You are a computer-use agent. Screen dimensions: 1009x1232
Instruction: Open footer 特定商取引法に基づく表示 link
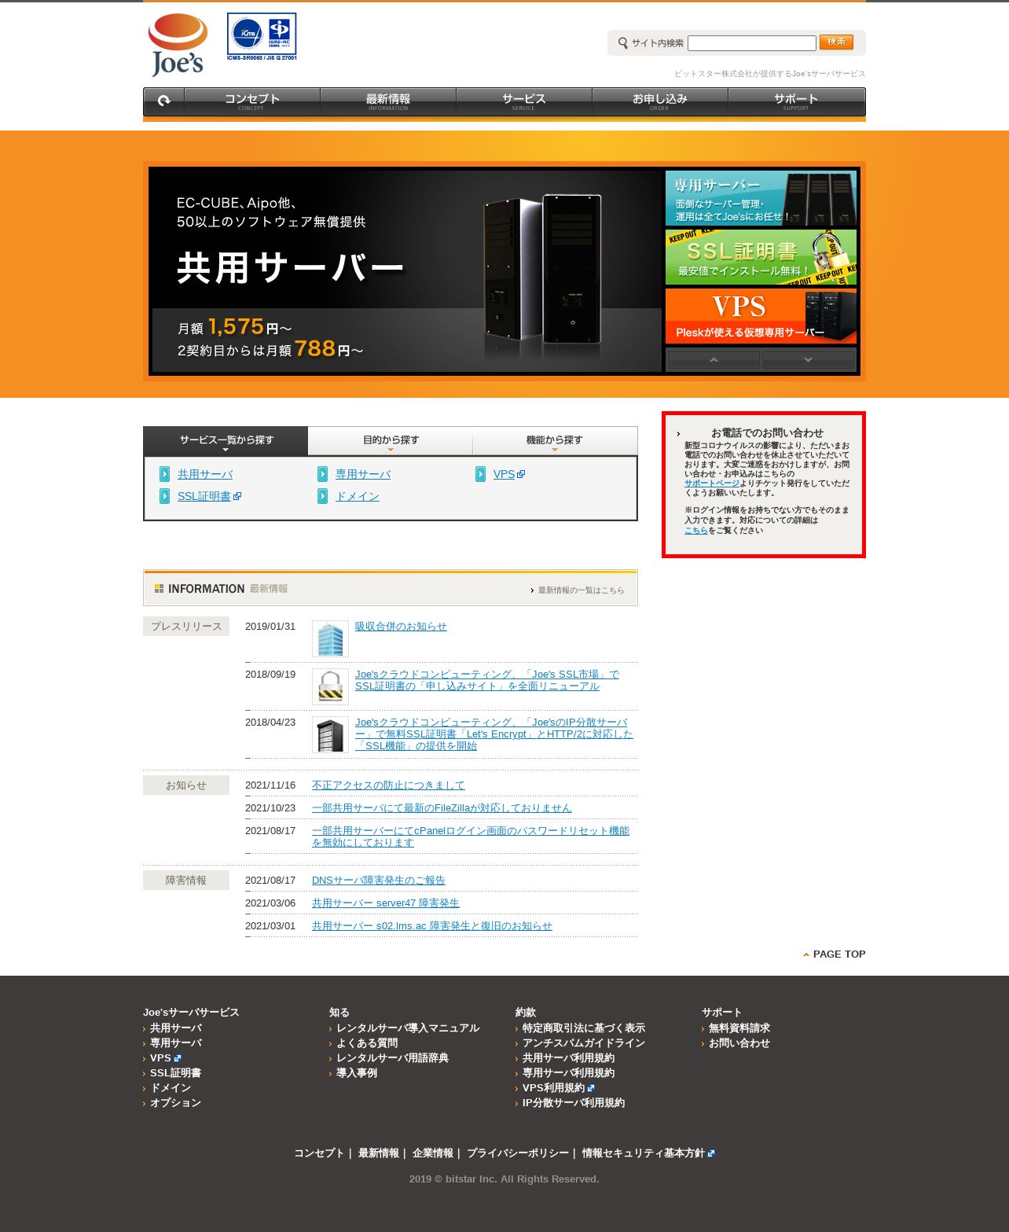coord(584,1028)
